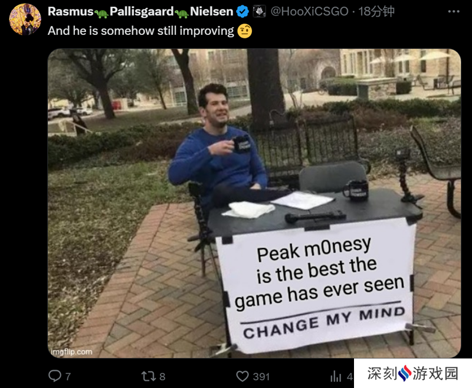Click the 深刻游戏园 watermark logo
The height and width of the screenshot is (388, 472).
click(x=412, y=373)
